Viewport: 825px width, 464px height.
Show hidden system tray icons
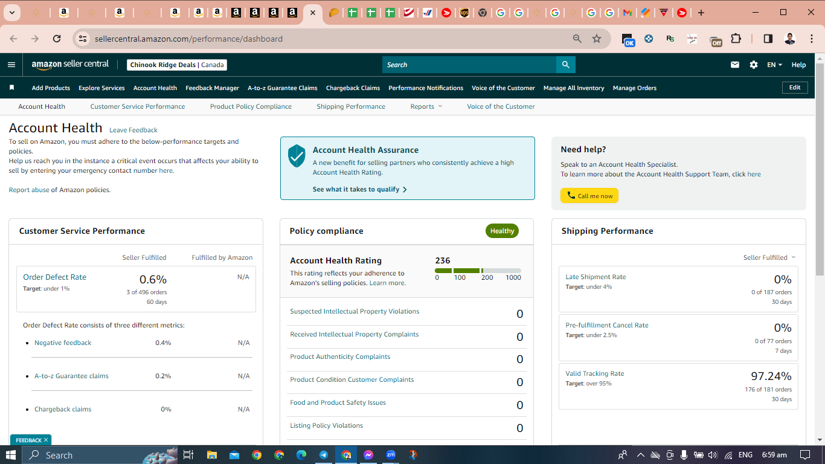point(640,455)
